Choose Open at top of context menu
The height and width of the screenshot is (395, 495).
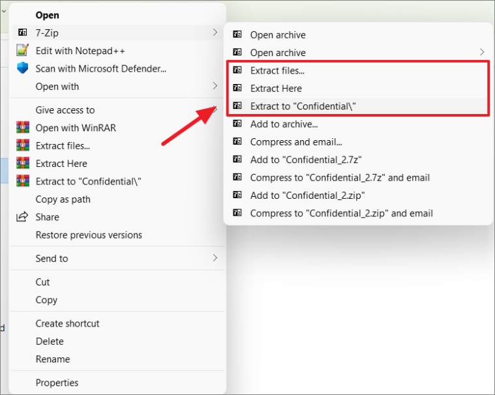[x=117, y=15]
